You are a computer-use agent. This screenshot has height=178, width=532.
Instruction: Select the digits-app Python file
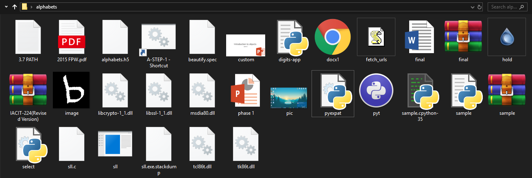point(289,38)
